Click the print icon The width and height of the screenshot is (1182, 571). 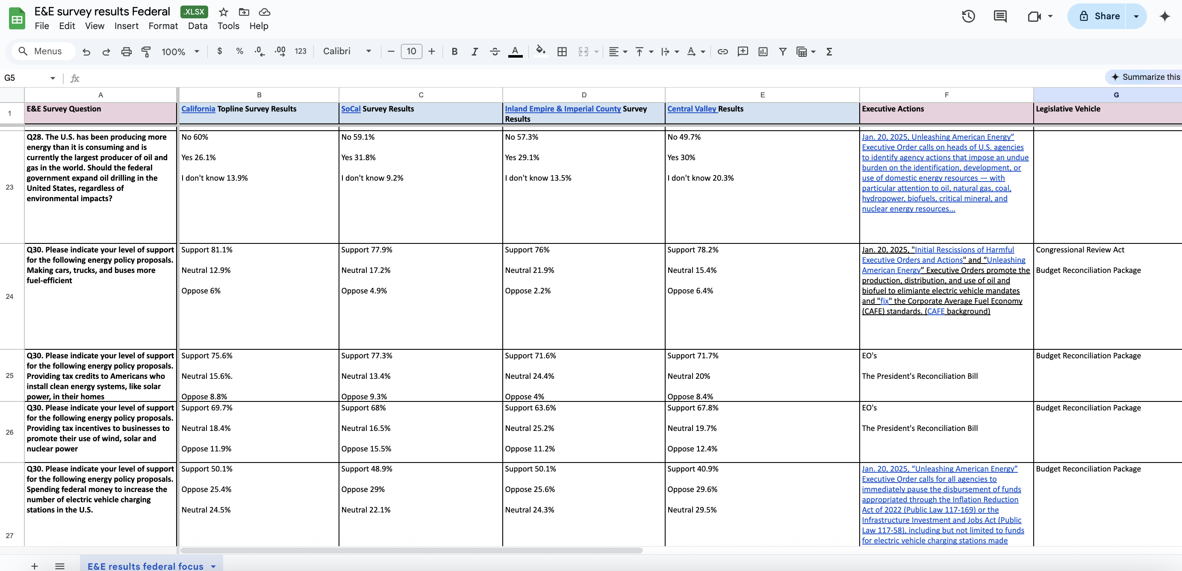[x=126, y=52]
